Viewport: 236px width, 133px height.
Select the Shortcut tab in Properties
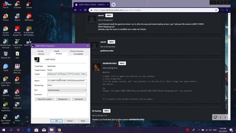59,54
